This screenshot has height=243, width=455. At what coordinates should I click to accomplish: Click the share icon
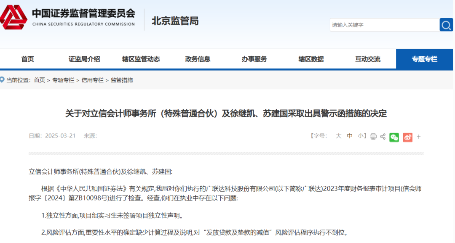[383, 137]
